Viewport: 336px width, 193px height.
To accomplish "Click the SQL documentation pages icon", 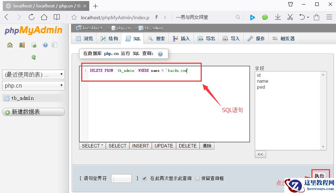I will pos(54,45).
